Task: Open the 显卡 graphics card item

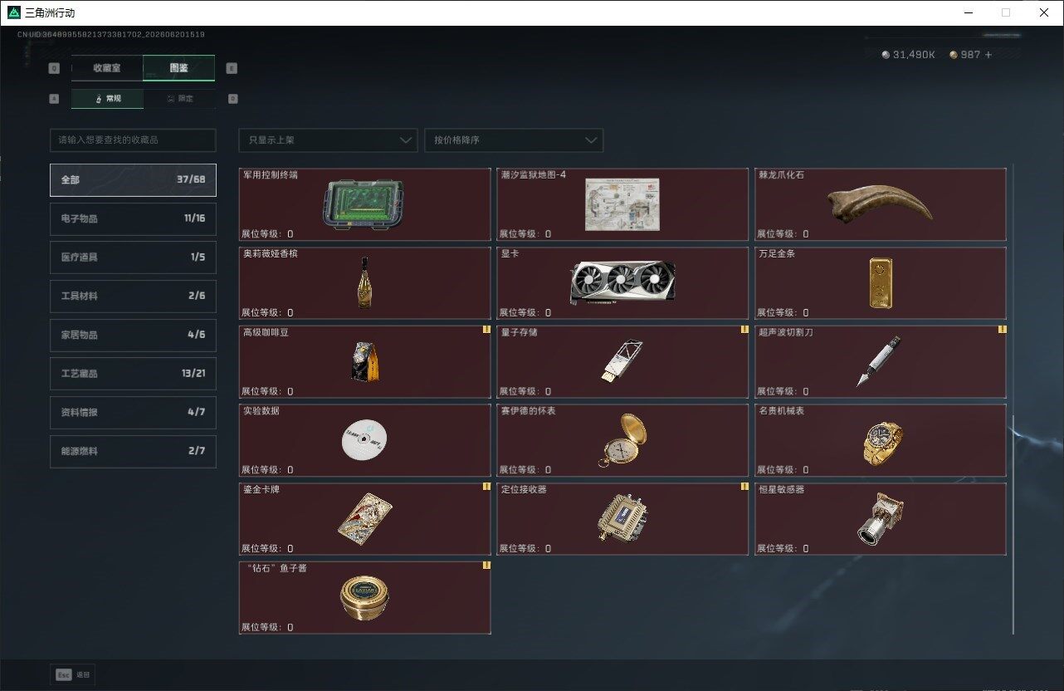Action: 622,283
